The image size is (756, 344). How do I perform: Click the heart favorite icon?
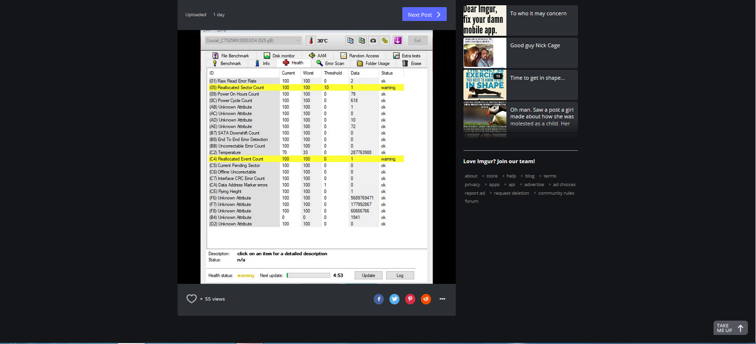point(191,299)
